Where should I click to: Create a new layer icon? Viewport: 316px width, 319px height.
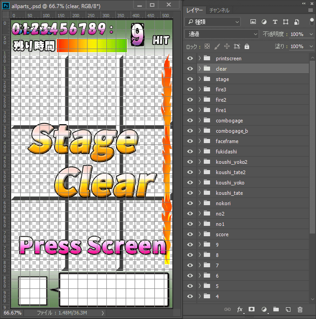click(288, 310)
